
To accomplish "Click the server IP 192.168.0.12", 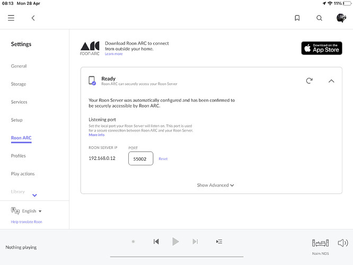I will [x=102, y=158].
